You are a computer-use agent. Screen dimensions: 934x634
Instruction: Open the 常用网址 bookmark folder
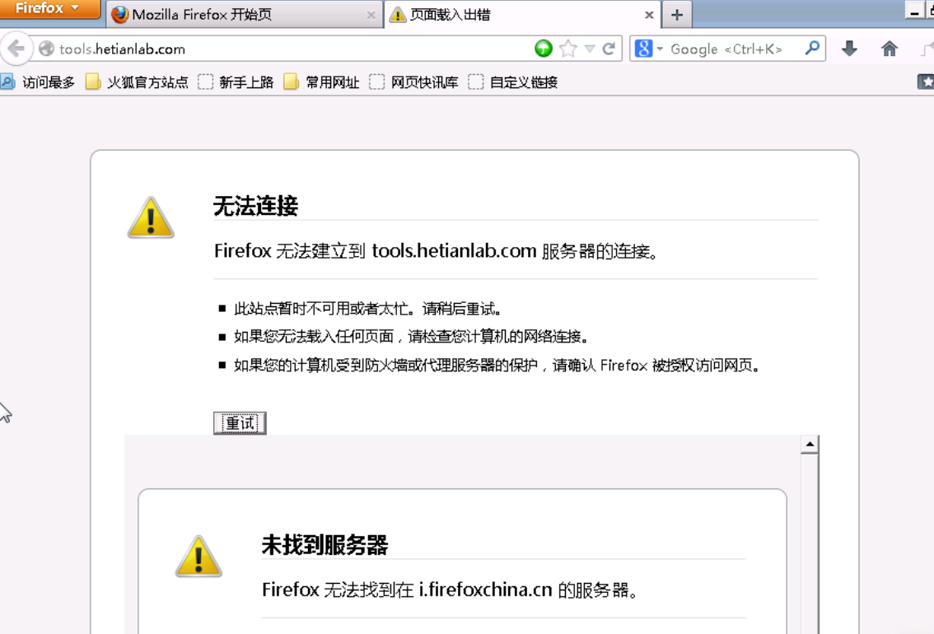[322, 82]
